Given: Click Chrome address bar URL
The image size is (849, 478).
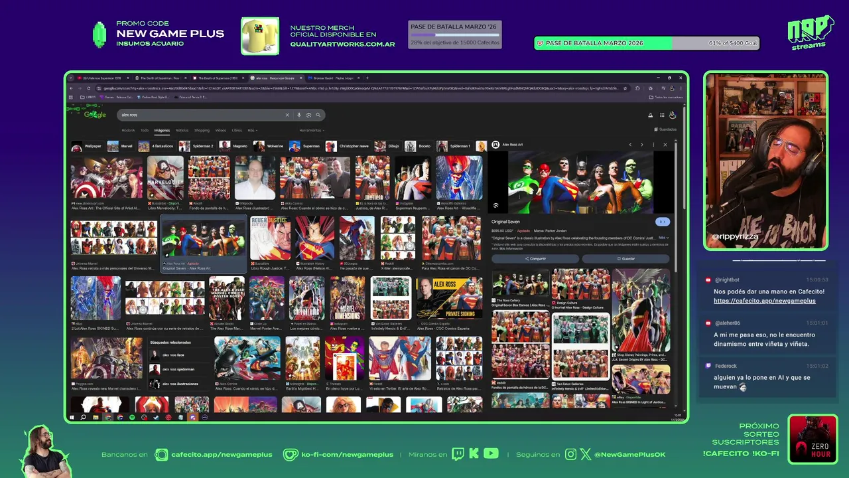Looking at the screenshot, I should [361, 88].
